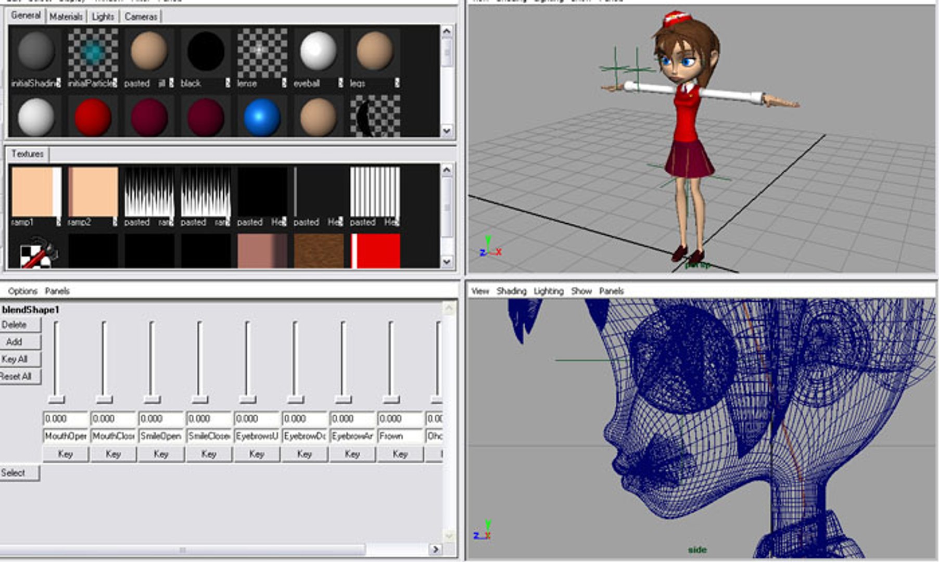Select the initialParticleSE teal checkered swatch

tap(93, 52)
